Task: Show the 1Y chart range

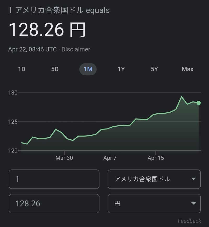Action: pyautogui.click(x=121, y=69)
